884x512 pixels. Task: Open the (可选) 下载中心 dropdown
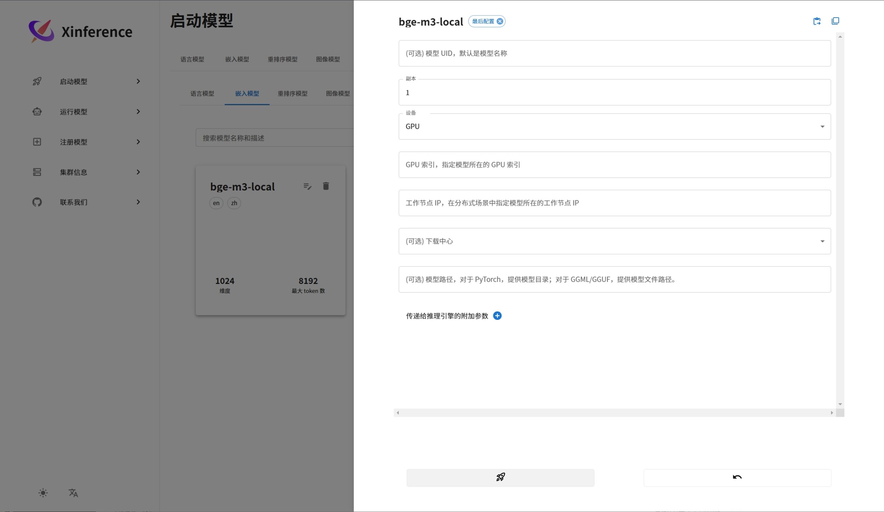[x=615, y=241]
